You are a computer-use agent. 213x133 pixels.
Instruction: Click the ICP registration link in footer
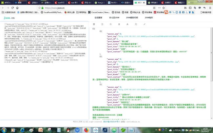pos(111,122)
